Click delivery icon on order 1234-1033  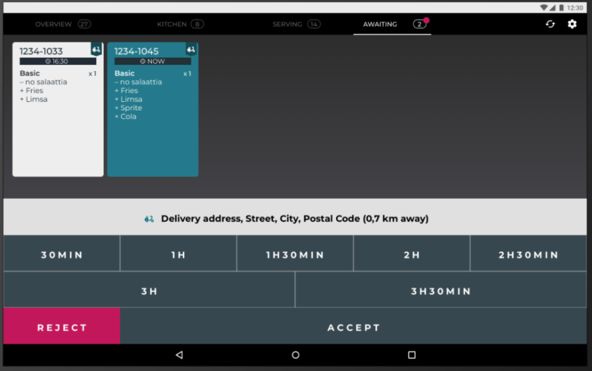(x=96, y=50)
